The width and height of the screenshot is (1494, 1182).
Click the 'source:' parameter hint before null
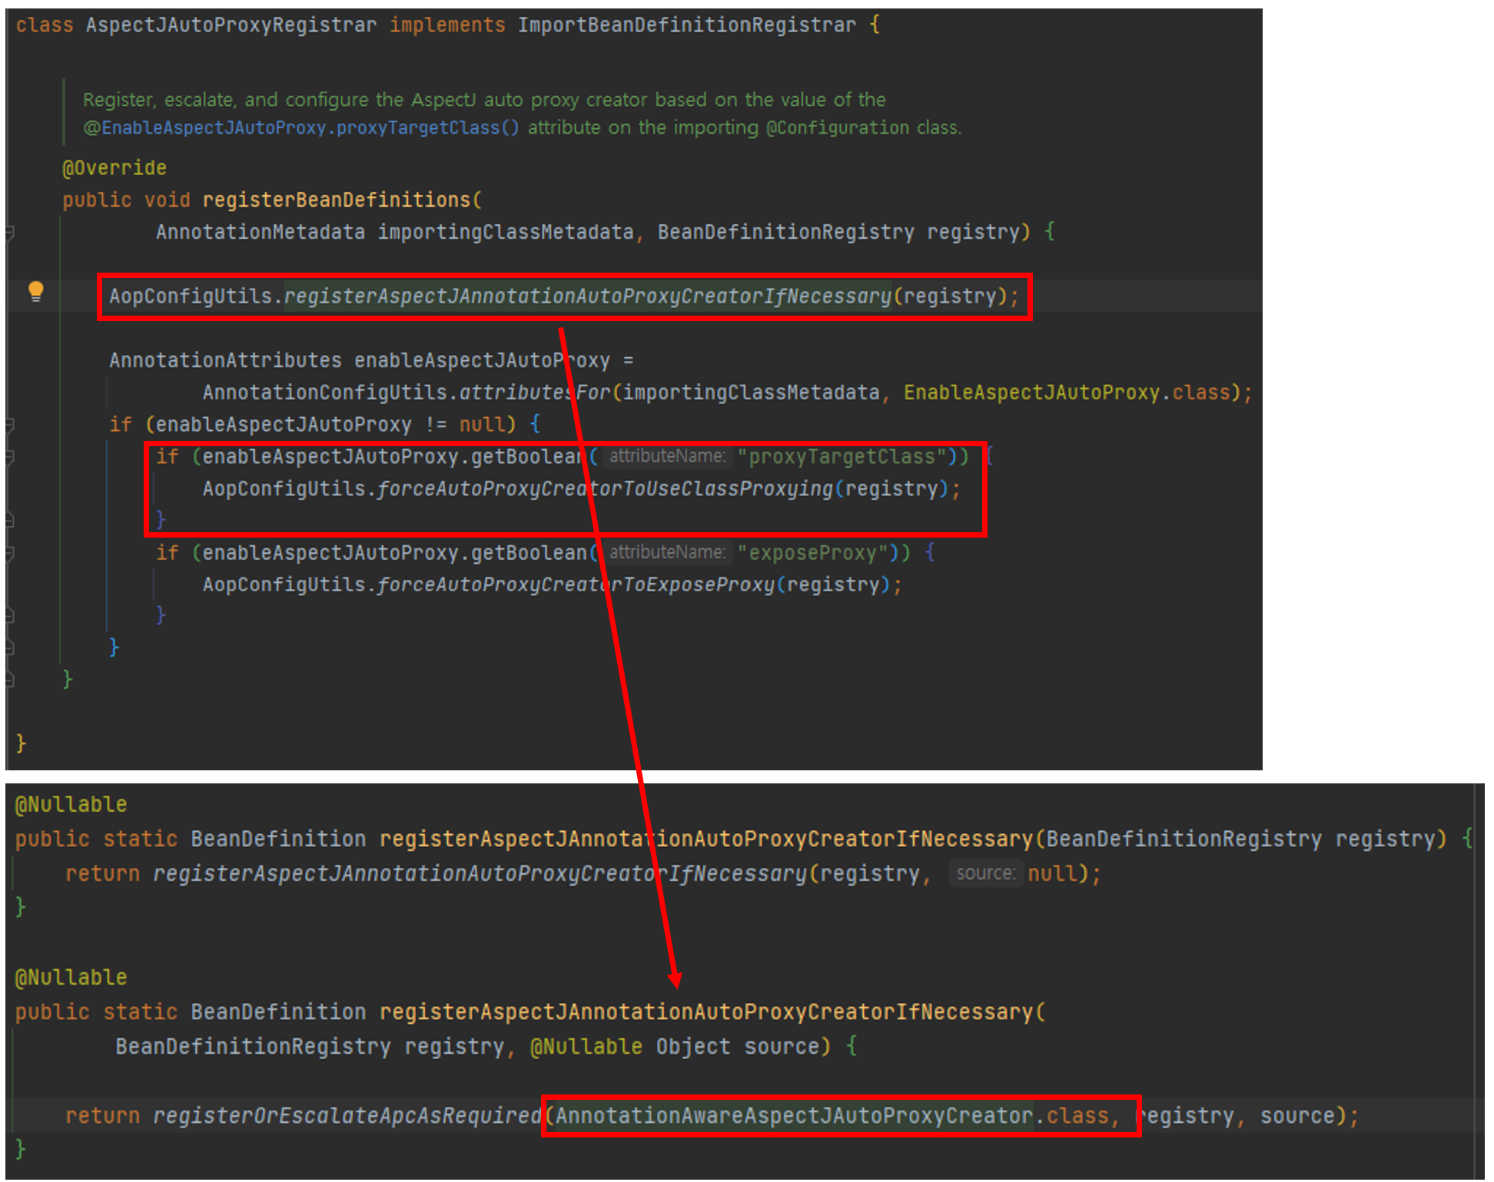pos(985,873)
